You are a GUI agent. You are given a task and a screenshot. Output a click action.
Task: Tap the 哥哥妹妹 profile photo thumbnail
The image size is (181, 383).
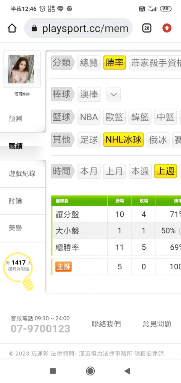pos(21,69)
